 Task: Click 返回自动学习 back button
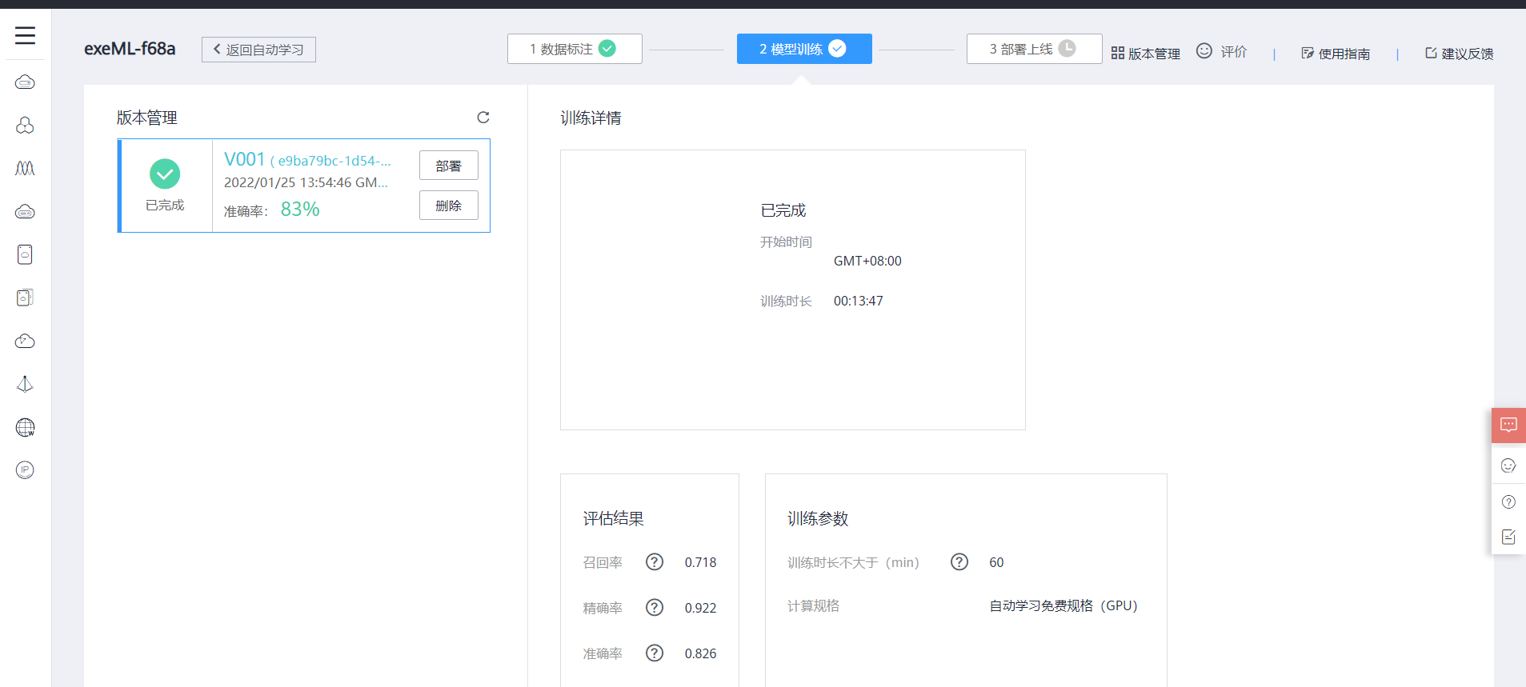click(258, 50)
